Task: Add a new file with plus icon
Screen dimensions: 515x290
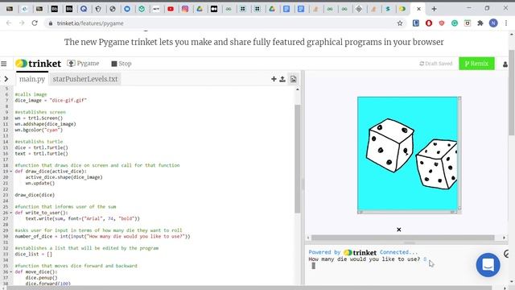Action: (x=274, y=79)
